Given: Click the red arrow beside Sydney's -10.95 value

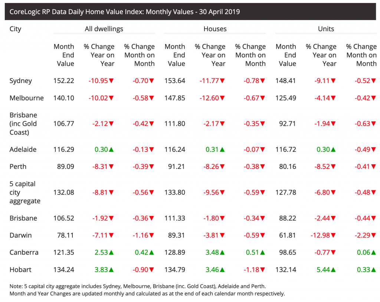Looking at the screenshot, I should [x=111, y=81].
